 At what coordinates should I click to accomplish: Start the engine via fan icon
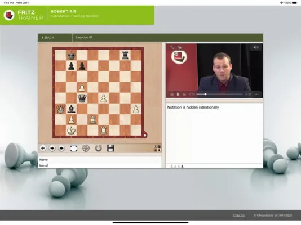pyautogui.click(x=86, y=148)
